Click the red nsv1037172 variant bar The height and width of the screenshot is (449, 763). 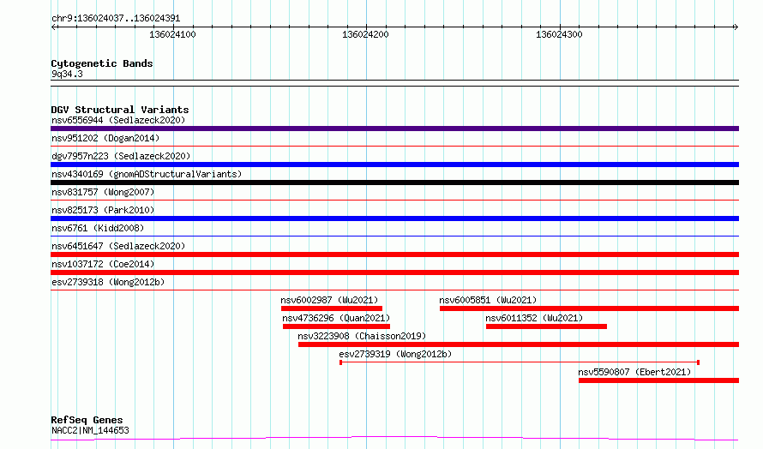click(x=394, y=272)
